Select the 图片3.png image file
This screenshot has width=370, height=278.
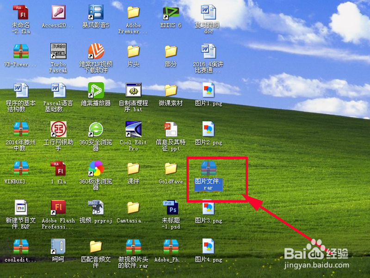pos(209,207)
